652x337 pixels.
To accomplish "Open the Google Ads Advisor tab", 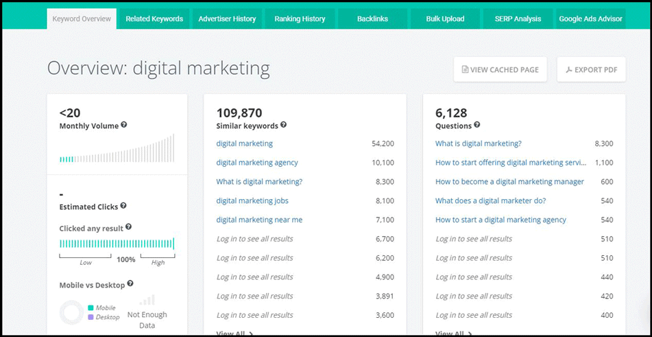I will 590,19.
